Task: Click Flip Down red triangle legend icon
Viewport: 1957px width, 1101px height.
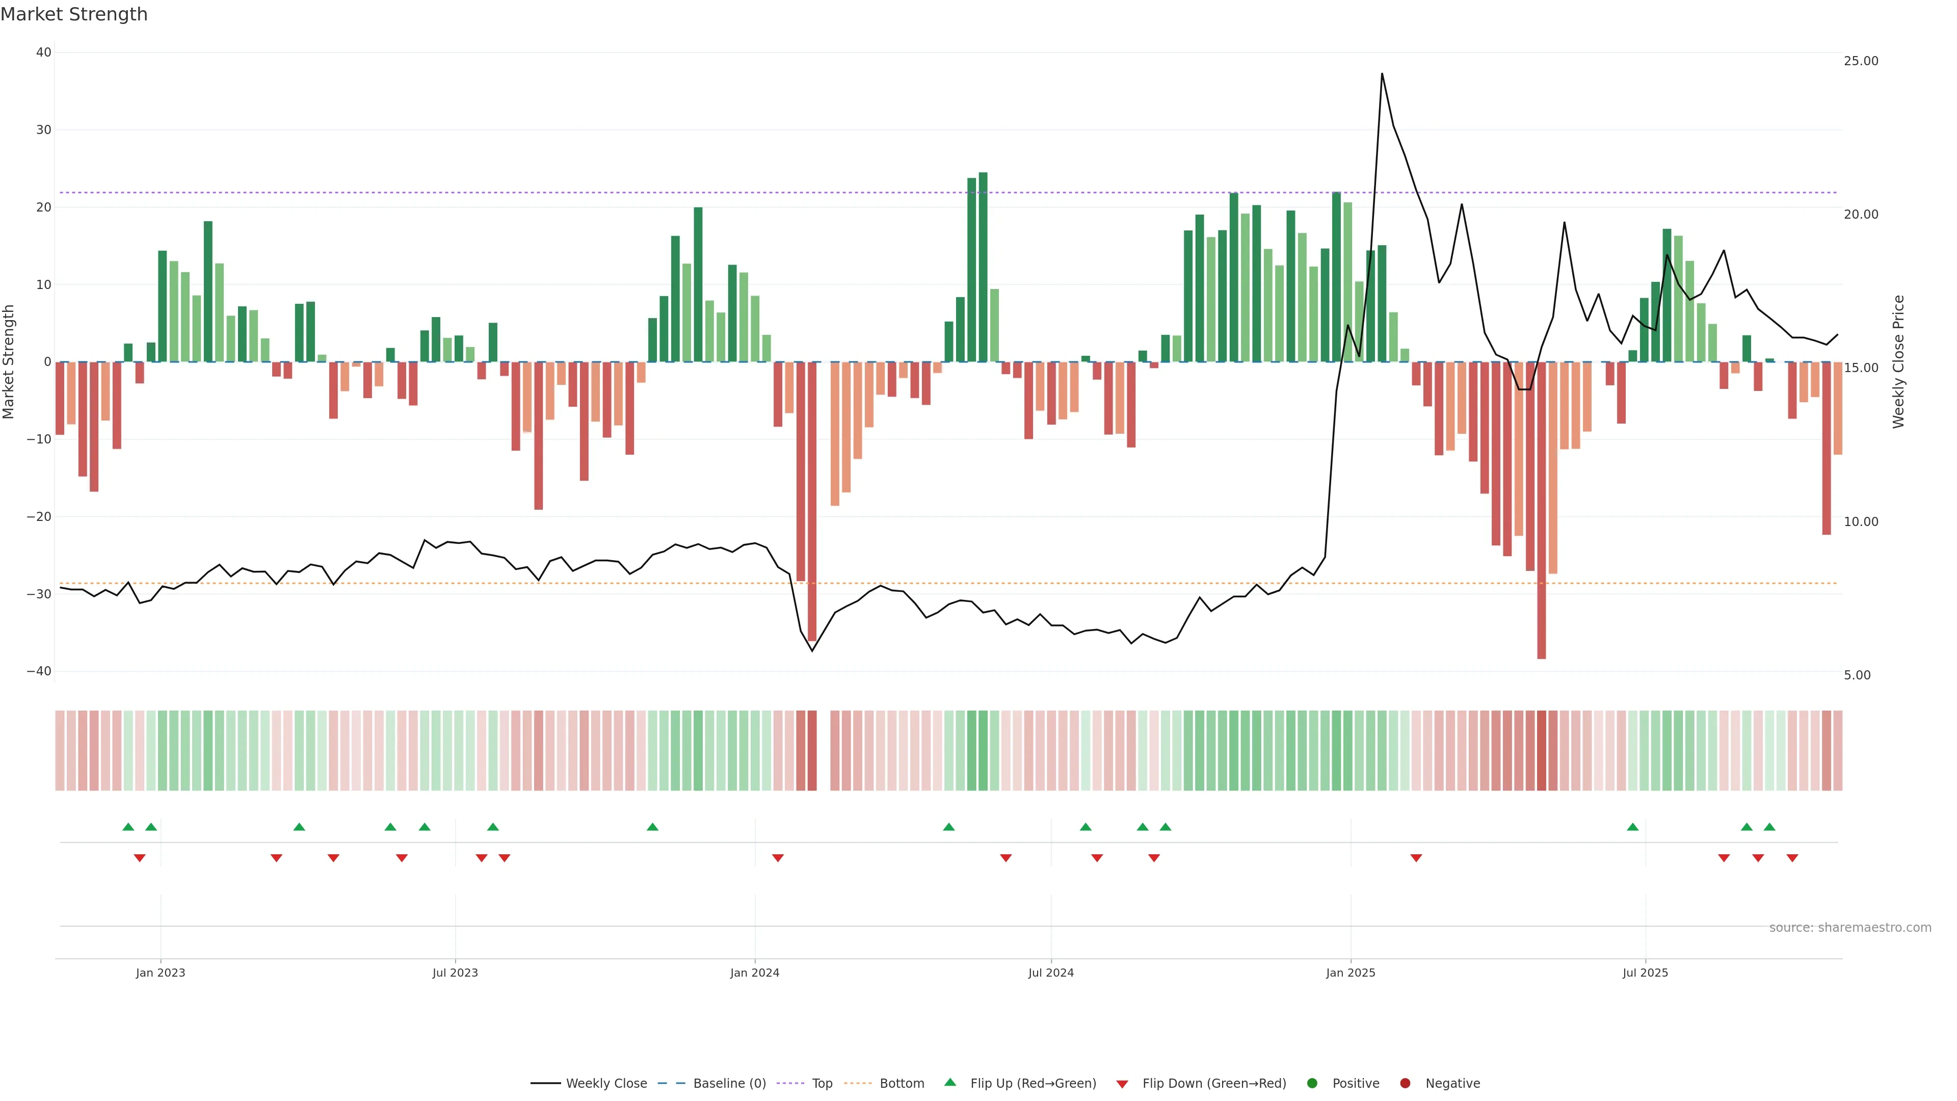Action: [1122, 1084]
